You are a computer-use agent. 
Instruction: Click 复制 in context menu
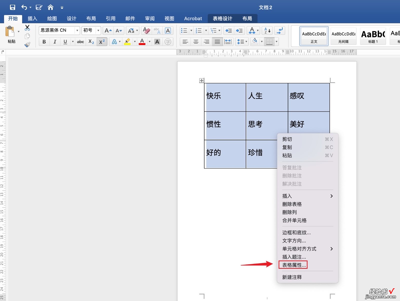tap(287, 147)
